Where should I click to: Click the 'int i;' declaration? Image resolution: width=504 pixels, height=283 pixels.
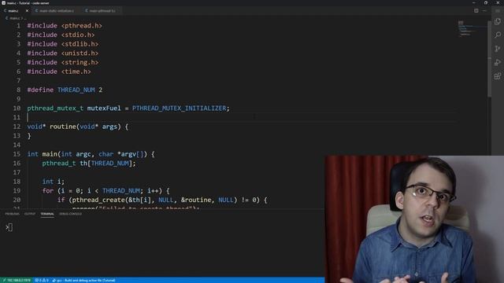(x=54, y=182)
